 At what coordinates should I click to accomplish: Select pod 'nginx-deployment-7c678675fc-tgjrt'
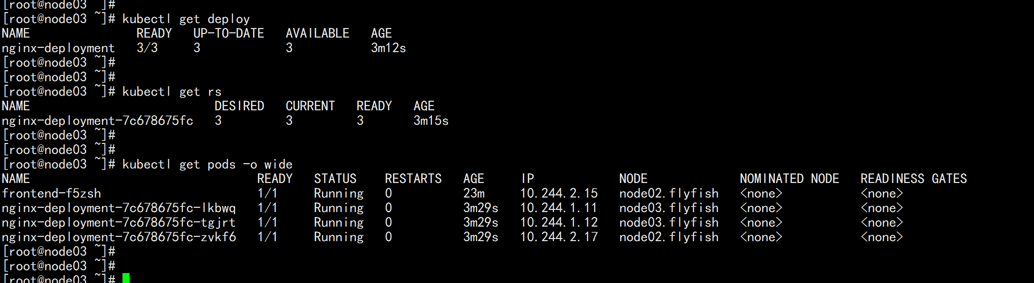click(x=119, y=222)
